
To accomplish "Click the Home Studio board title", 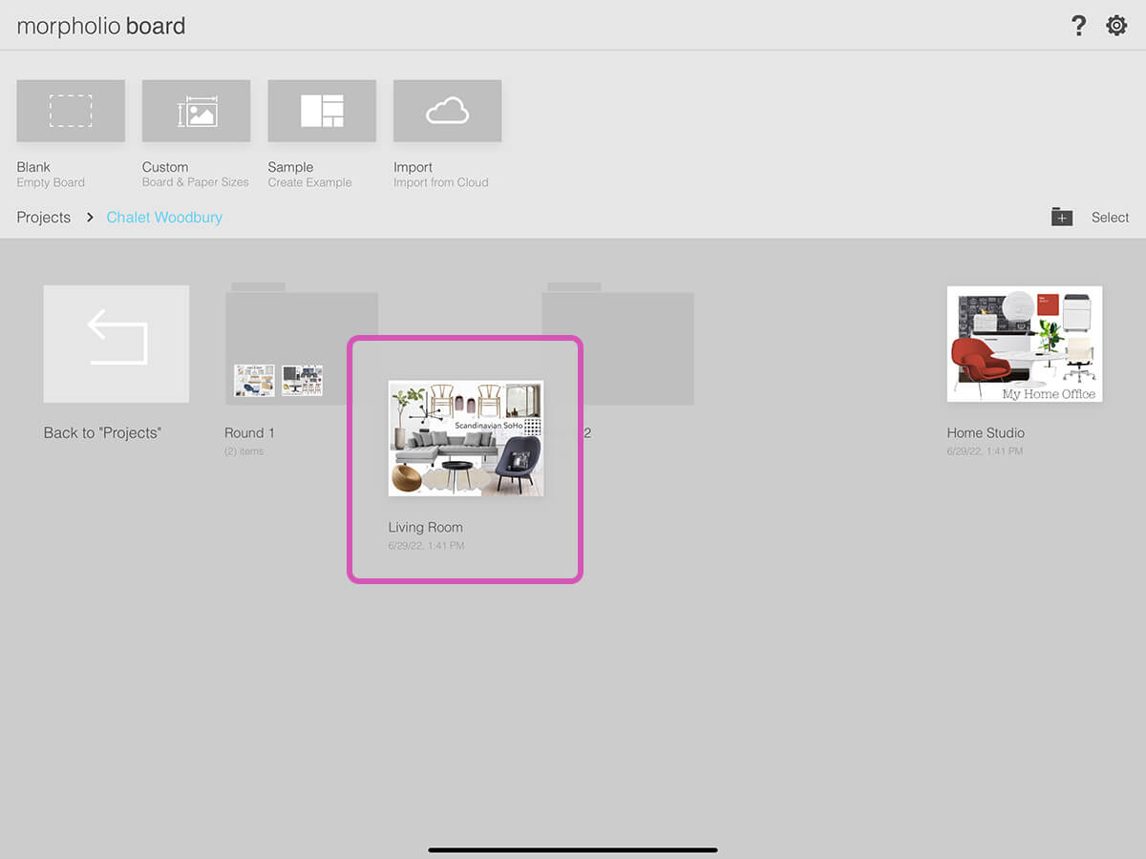I will click(986, 432).
